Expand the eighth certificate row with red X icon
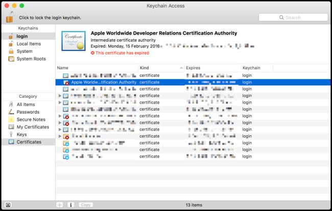The height and width of the screenshot is (211, 332). point(60,123)
